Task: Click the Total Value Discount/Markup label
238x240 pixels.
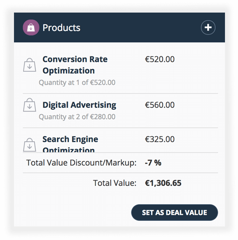Action: [81, 163]
